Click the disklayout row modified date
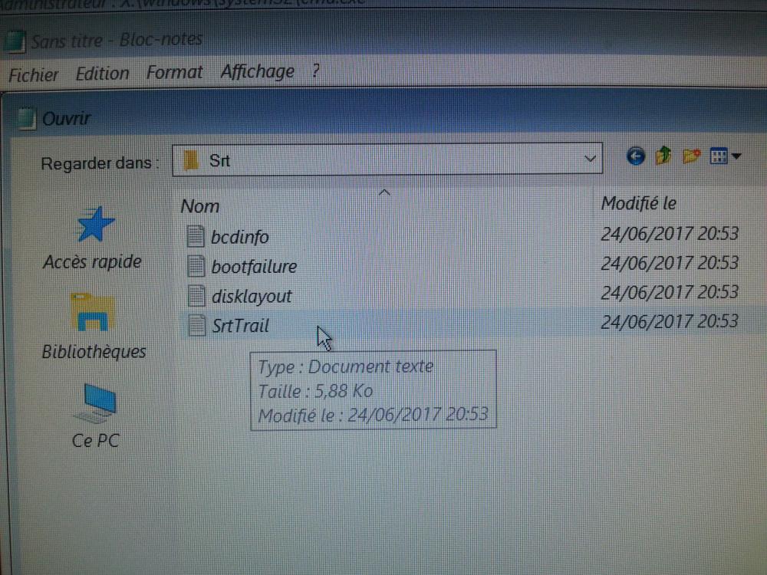 click(669, 292)
